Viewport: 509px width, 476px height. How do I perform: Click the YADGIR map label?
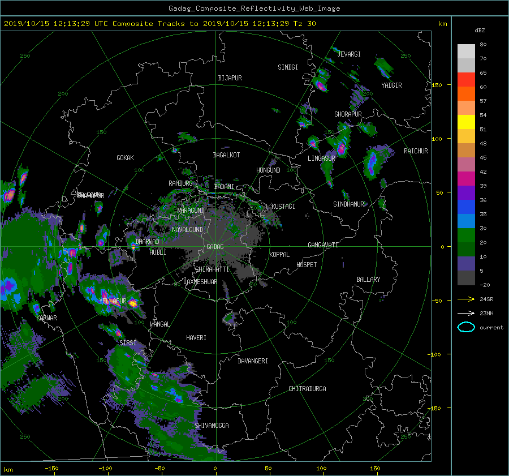coord(391,85)
